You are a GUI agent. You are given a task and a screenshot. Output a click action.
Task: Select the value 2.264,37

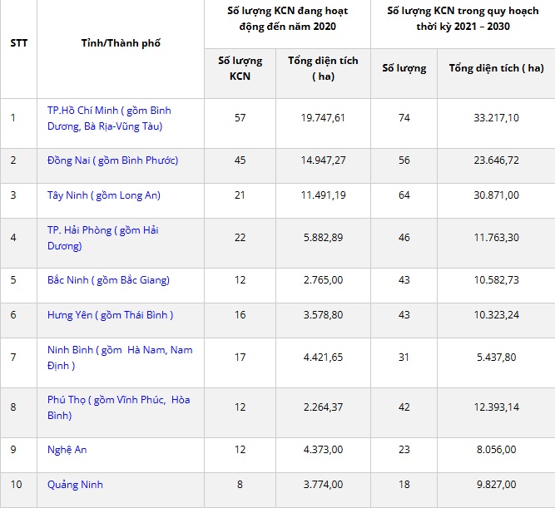(323, 407)
